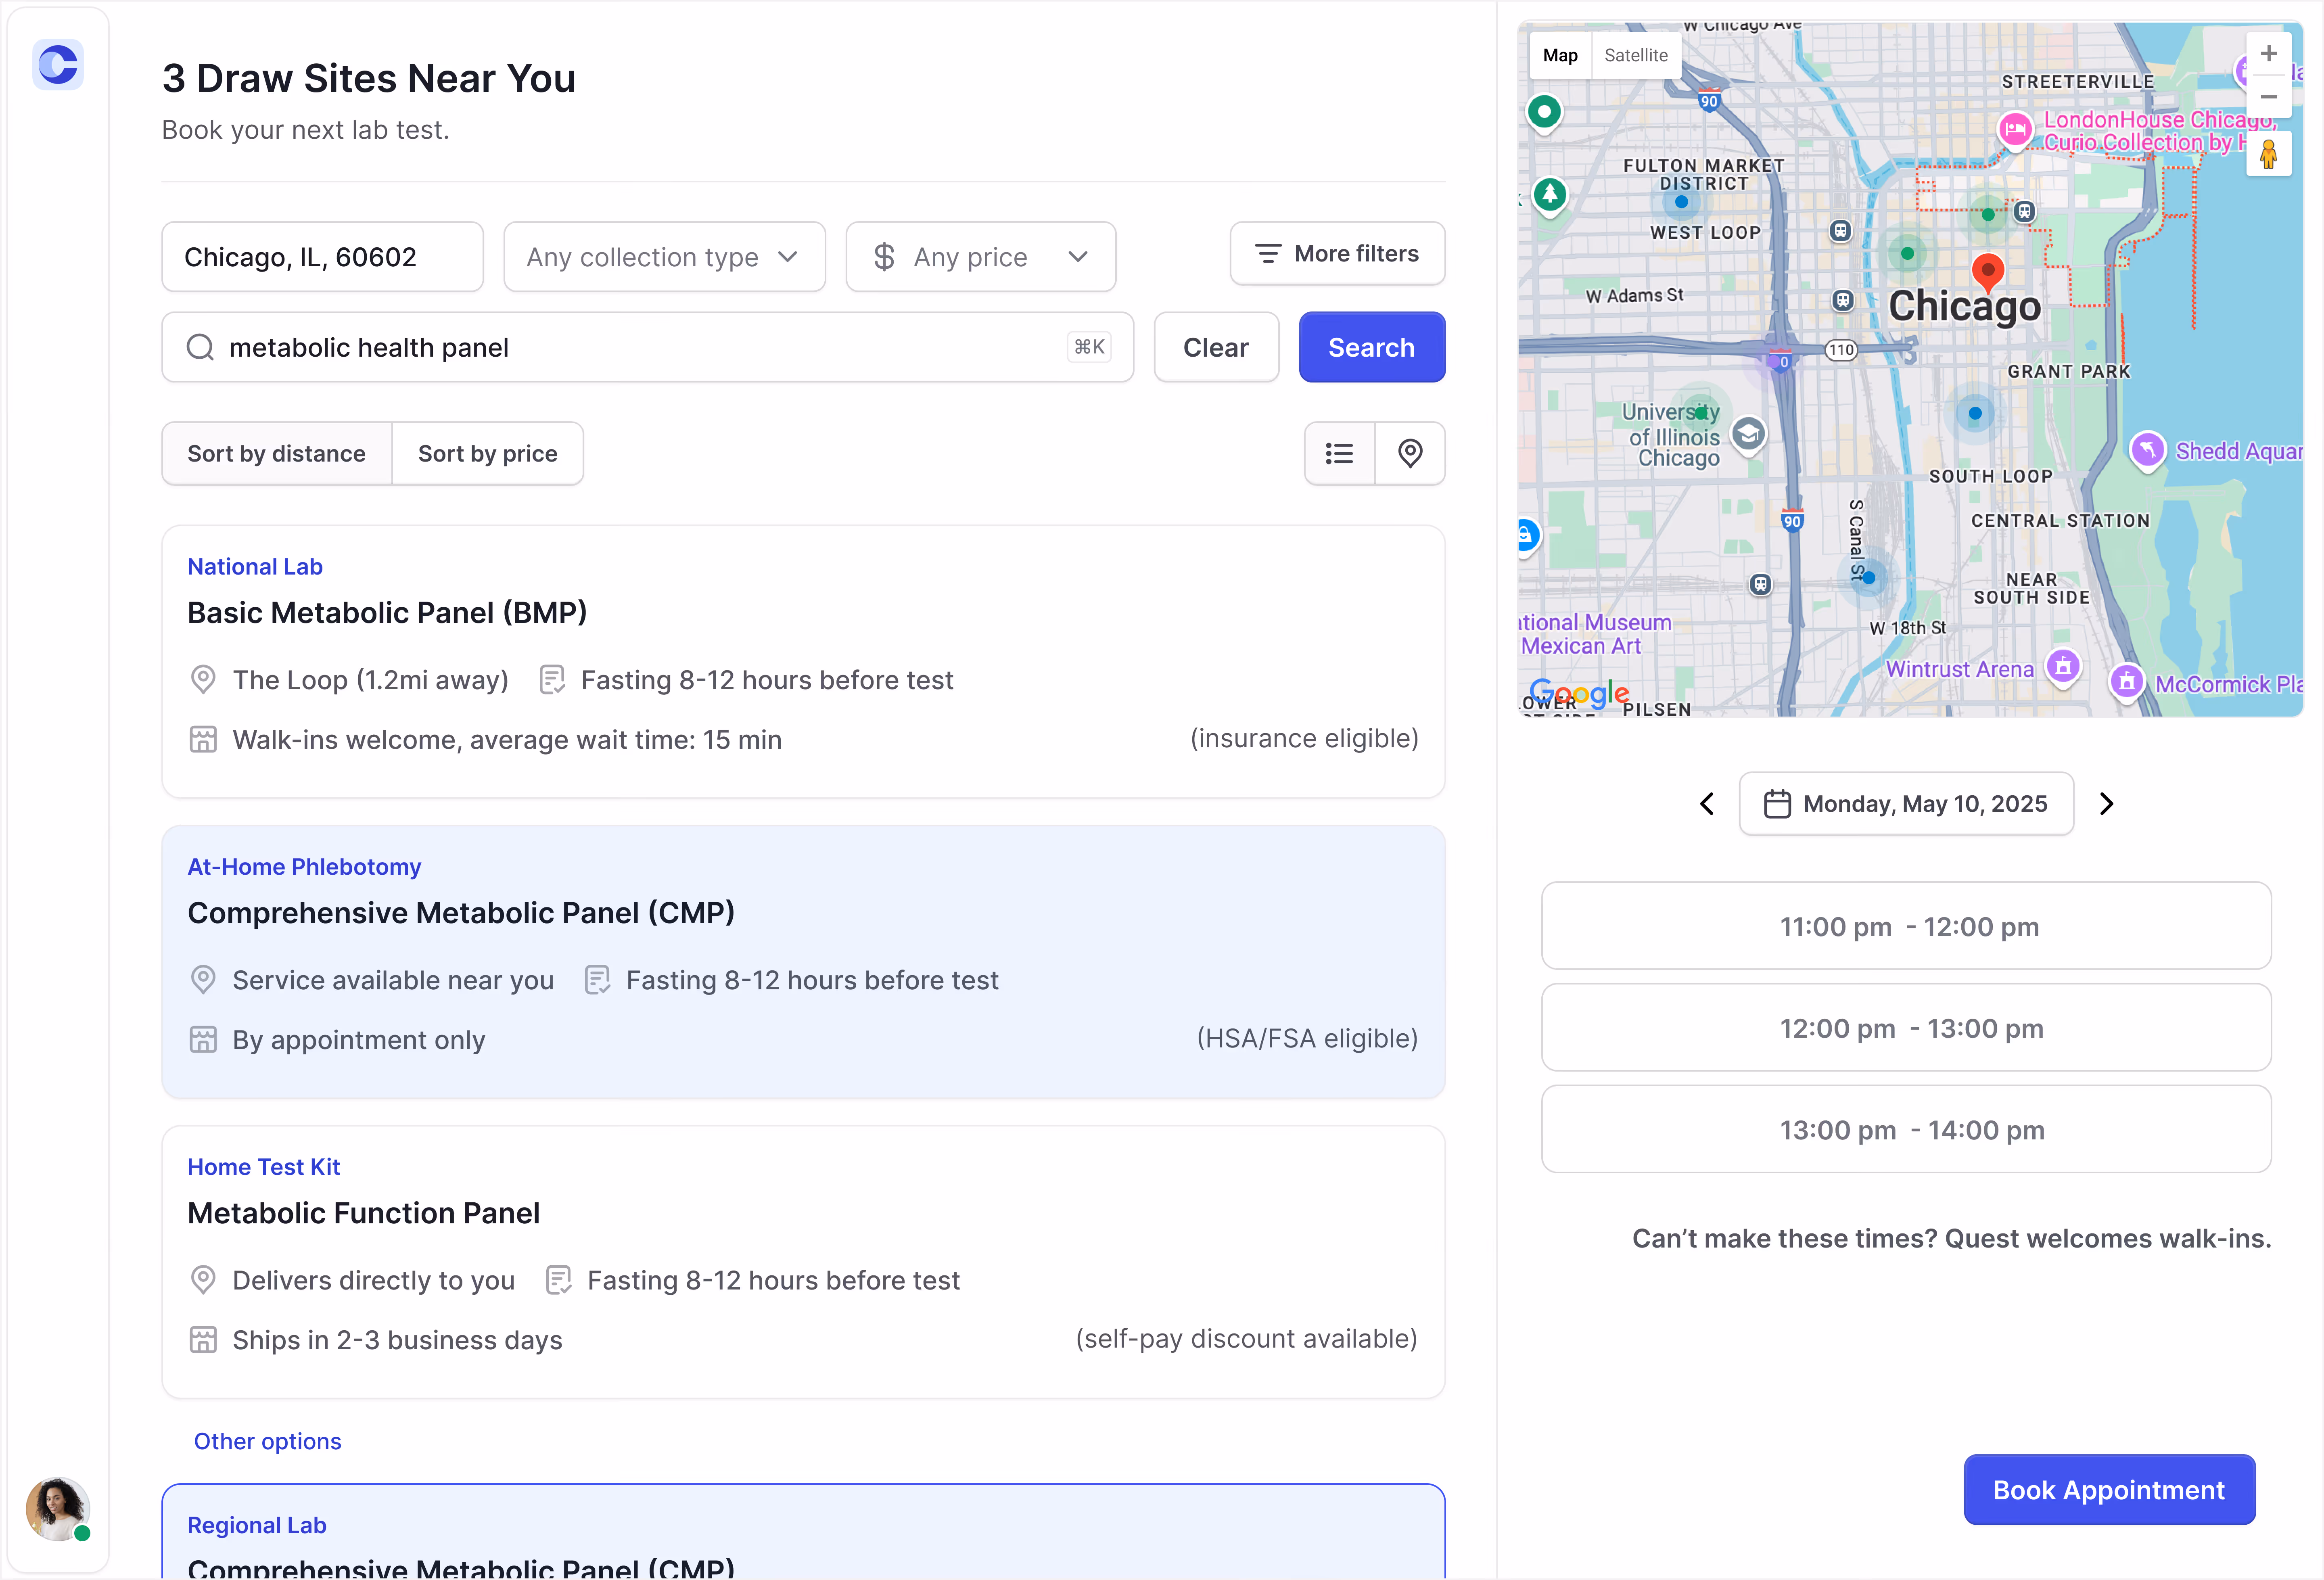Open the Other options link

[x=267, y=1441]
